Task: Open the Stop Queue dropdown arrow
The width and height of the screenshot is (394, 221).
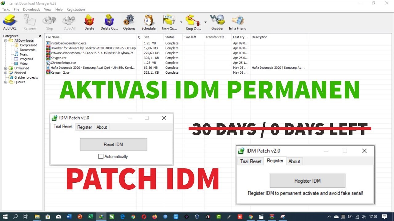Action: click(x=205, y=22)
